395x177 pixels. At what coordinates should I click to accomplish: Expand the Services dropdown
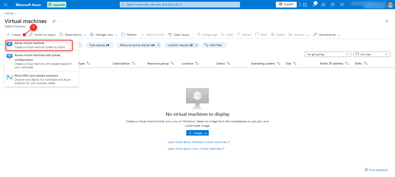299,35
